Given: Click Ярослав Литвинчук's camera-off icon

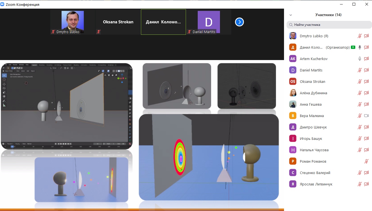Looking at the screenshot, I should (366, 184).
